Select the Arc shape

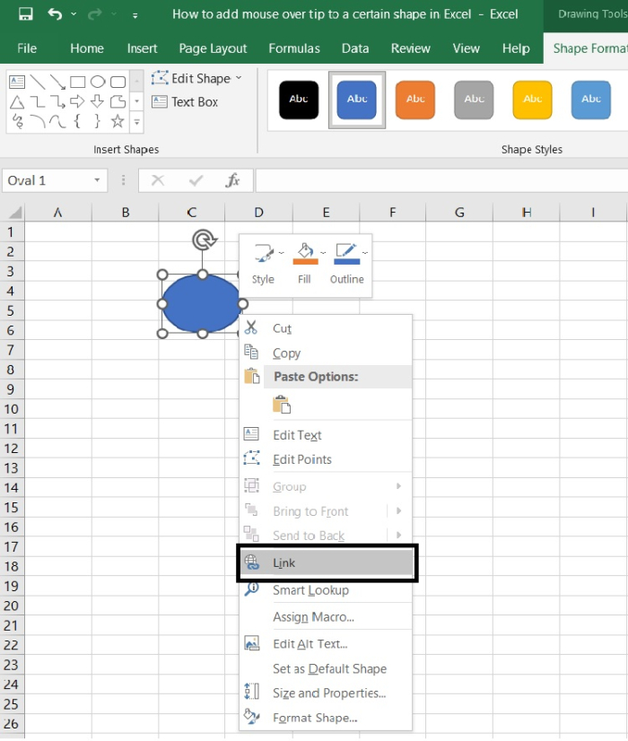click(x=38, y=121)
